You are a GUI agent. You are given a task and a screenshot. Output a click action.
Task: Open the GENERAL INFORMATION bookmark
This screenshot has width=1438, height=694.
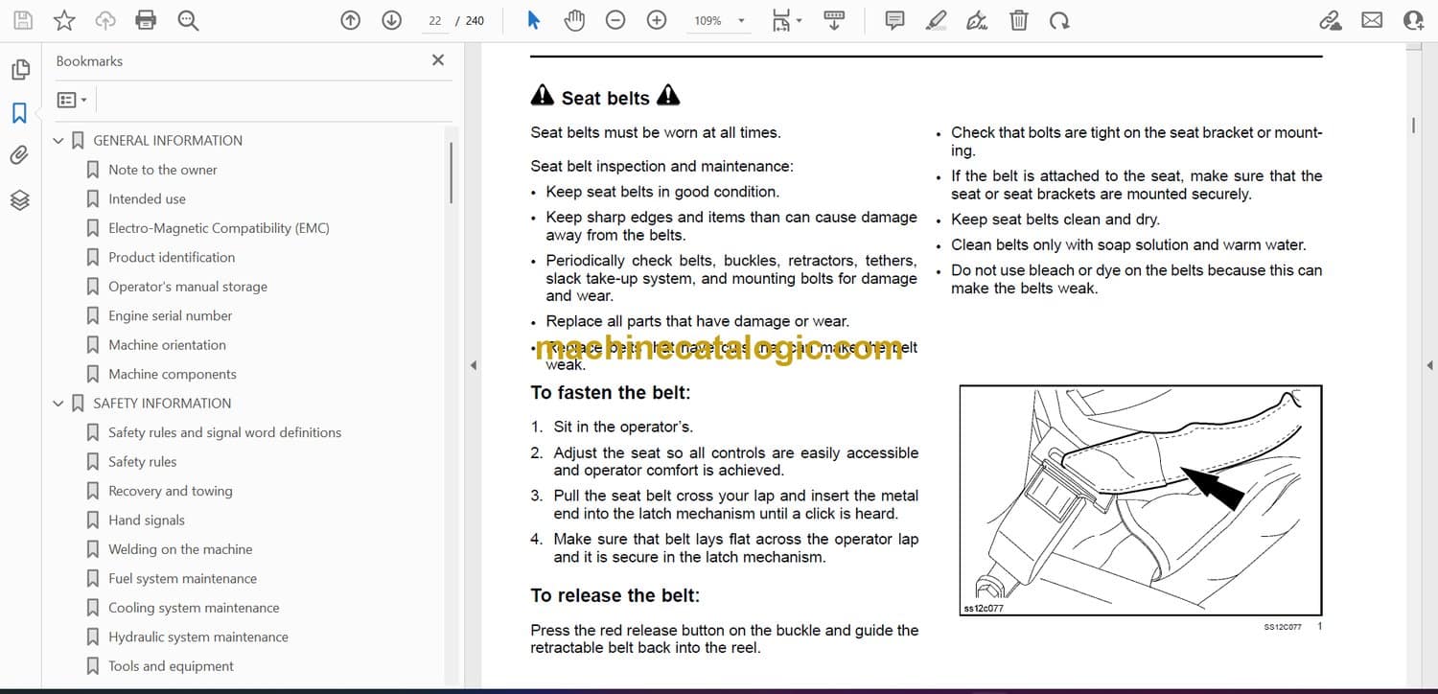tap(168, 140)
